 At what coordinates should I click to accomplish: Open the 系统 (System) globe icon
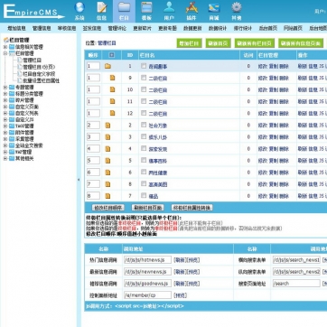(x=79, y=7)
